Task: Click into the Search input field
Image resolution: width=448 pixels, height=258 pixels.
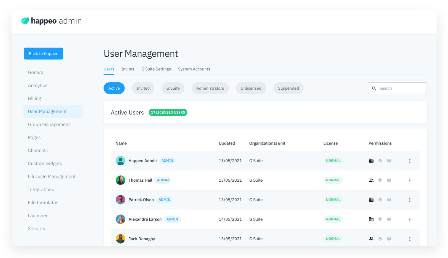Action: (x=401, y=88)
